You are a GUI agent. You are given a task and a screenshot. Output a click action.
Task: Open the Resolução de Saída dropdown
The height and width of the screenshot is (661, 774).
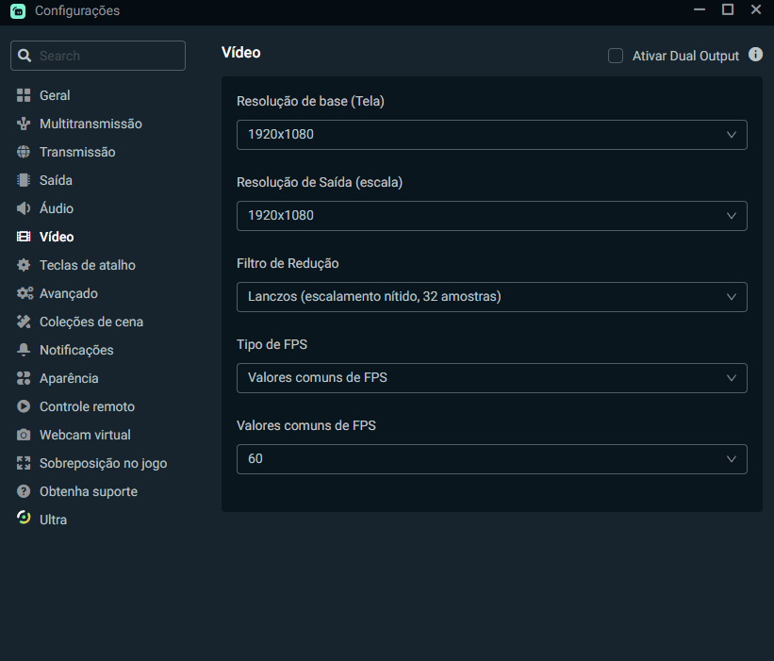[492, 216]
